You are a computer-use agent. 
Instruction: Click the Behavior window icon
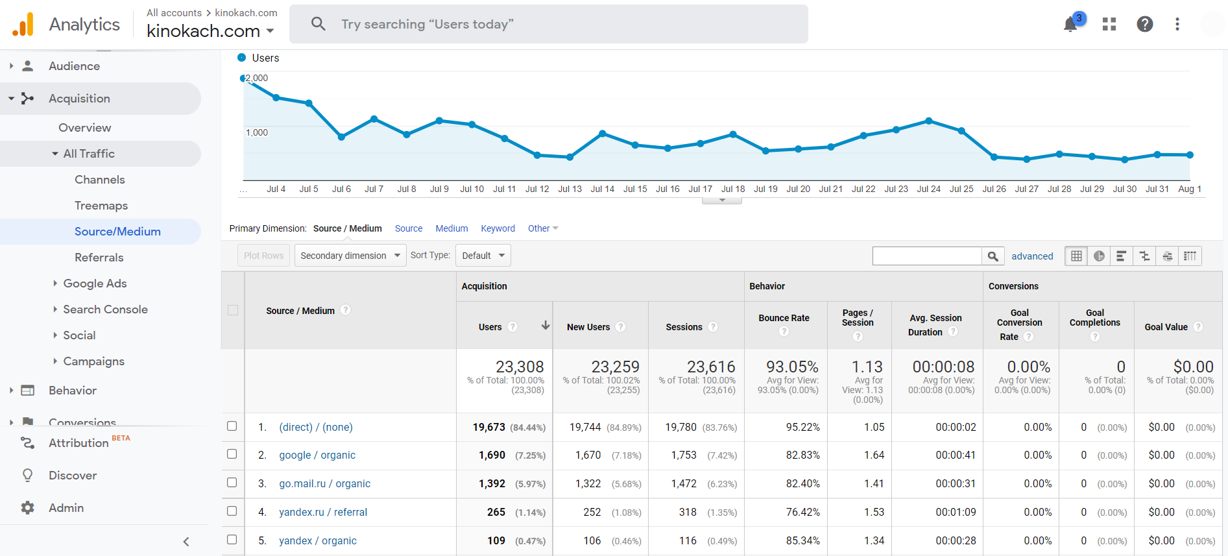pos(27,391)
